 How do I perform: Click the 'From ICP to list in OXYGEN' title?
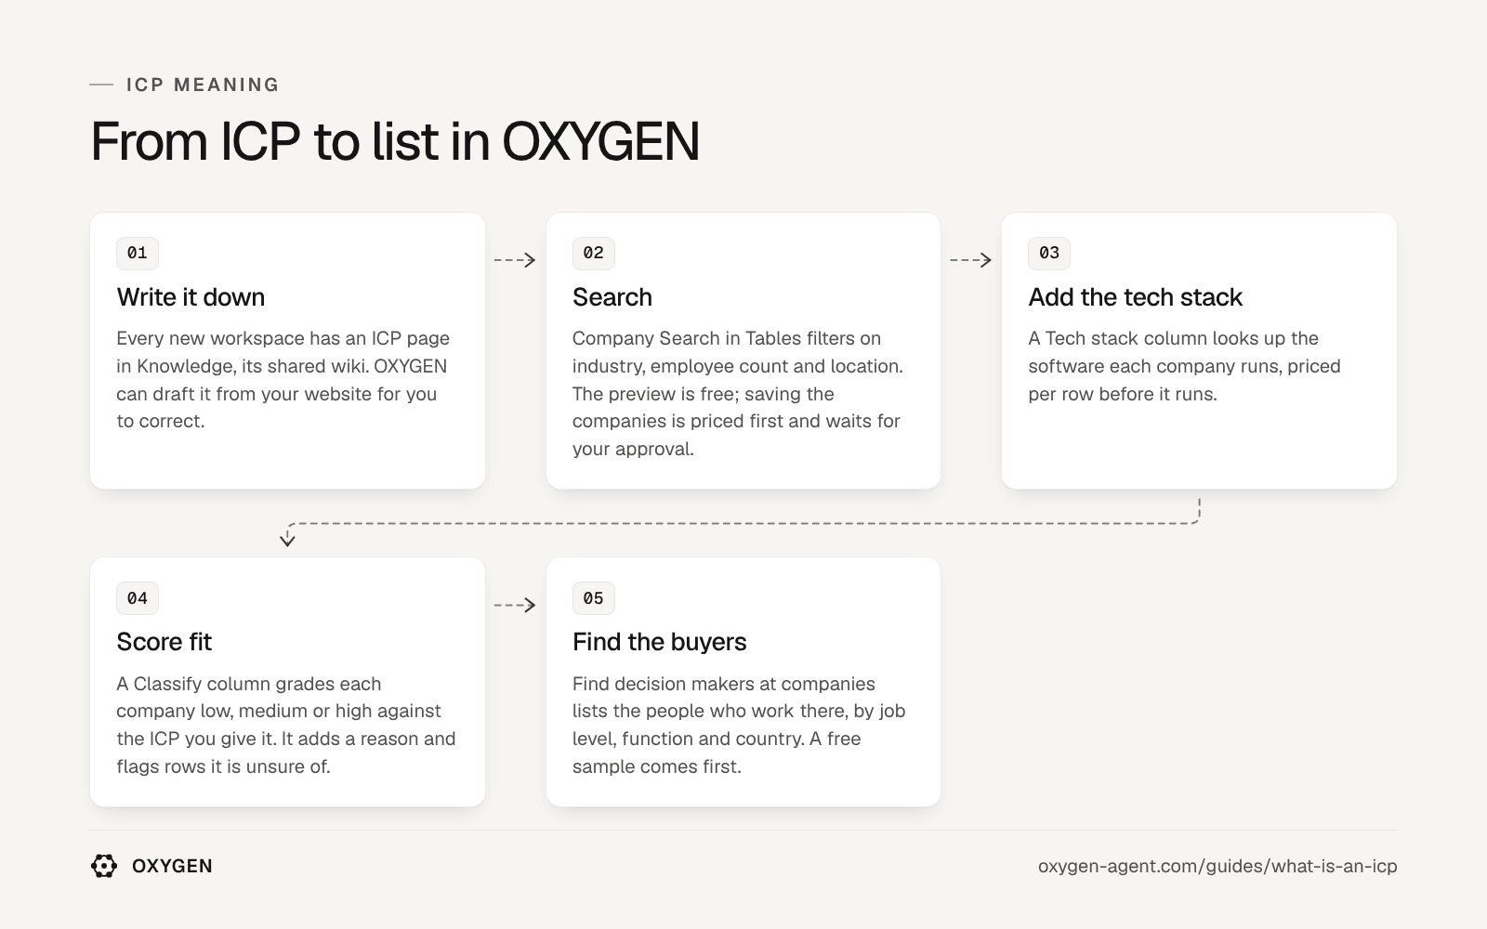pos(395,141)
